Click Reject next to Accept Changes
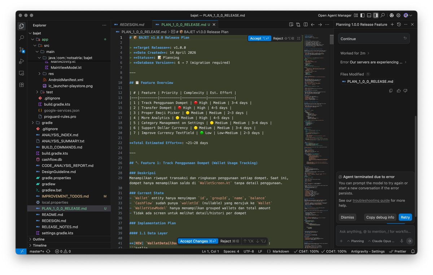Viewport: 433px width, 275px height. (230, 241)
